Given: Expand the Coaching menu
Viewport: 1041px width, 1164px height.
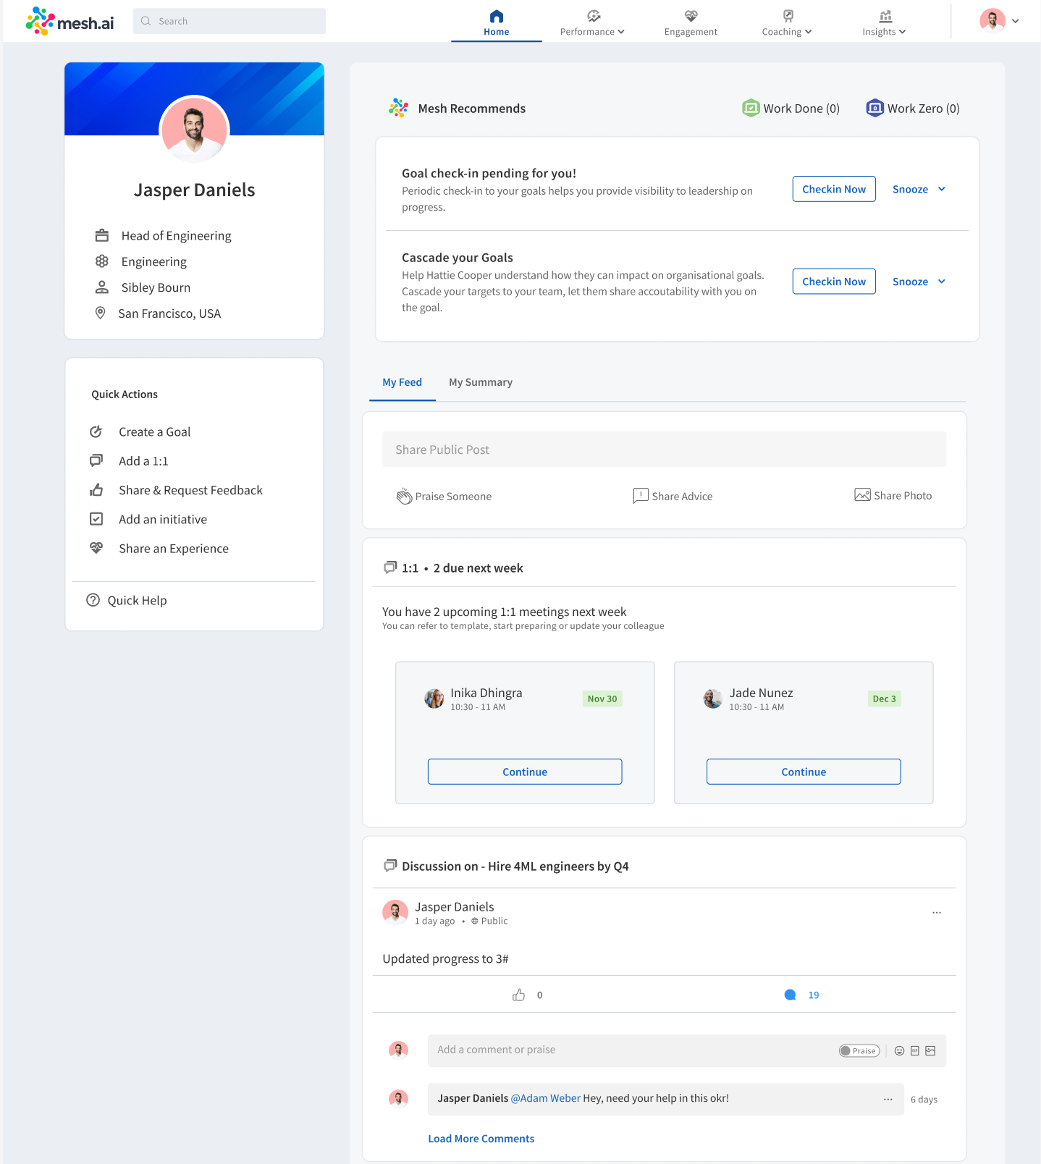Looking at the screenshot, I should (787, 23).
